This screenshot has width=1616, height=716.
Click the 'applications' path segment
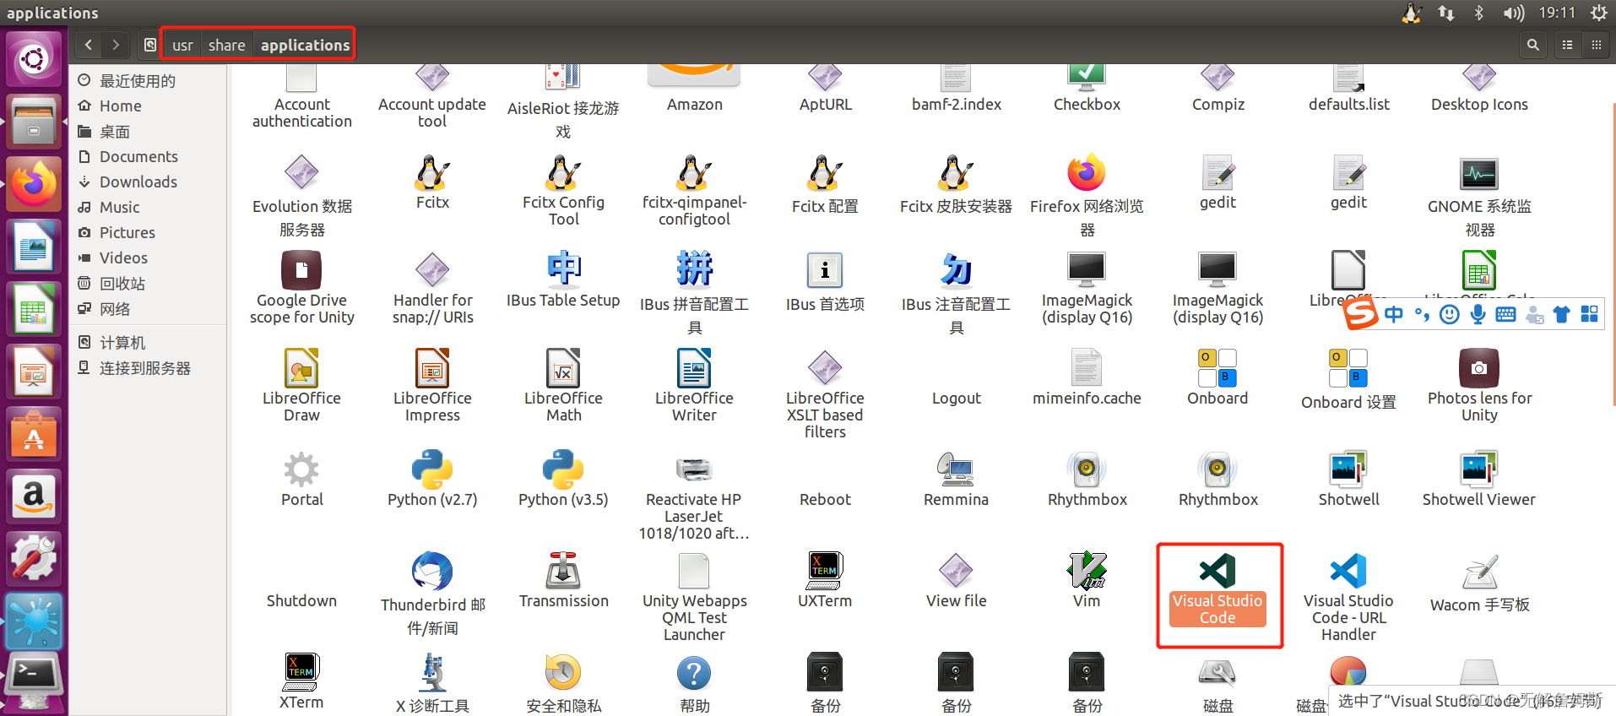coord(305,45)
